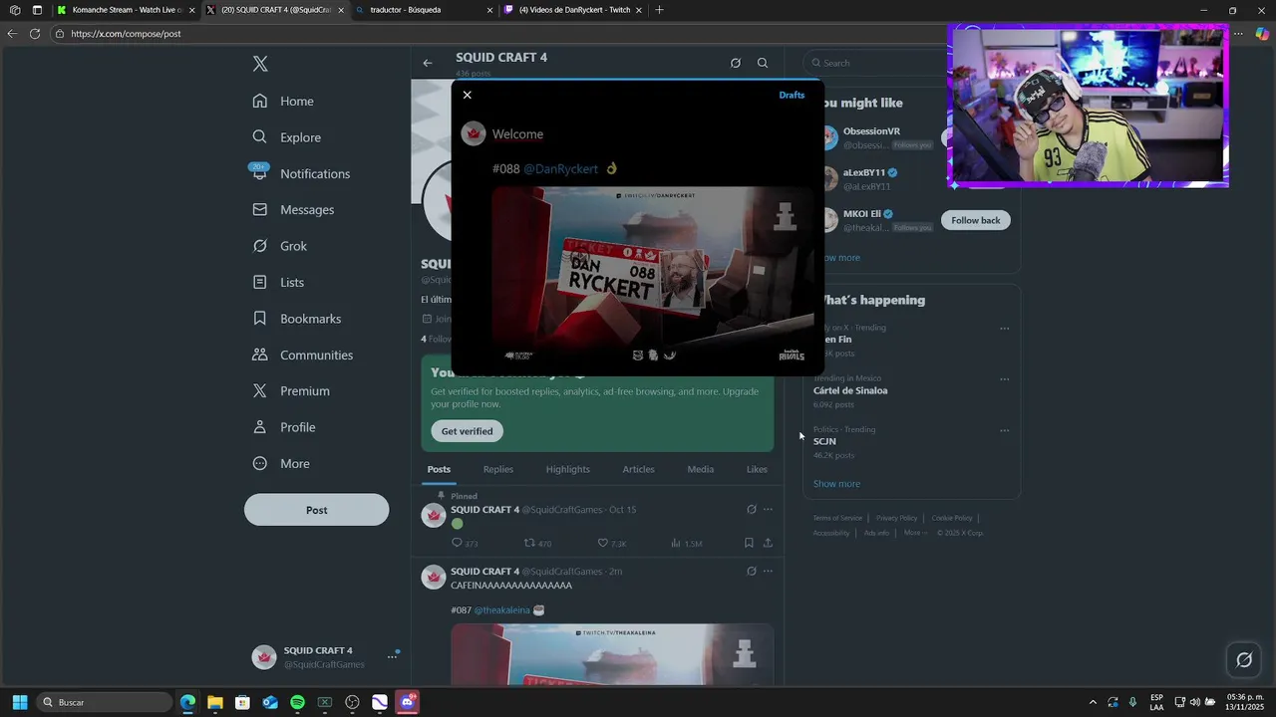The width and height of the screenshot is (1276, 717).
Task: Click the profile search magnifier icon
Action: [x=763, y=63]
